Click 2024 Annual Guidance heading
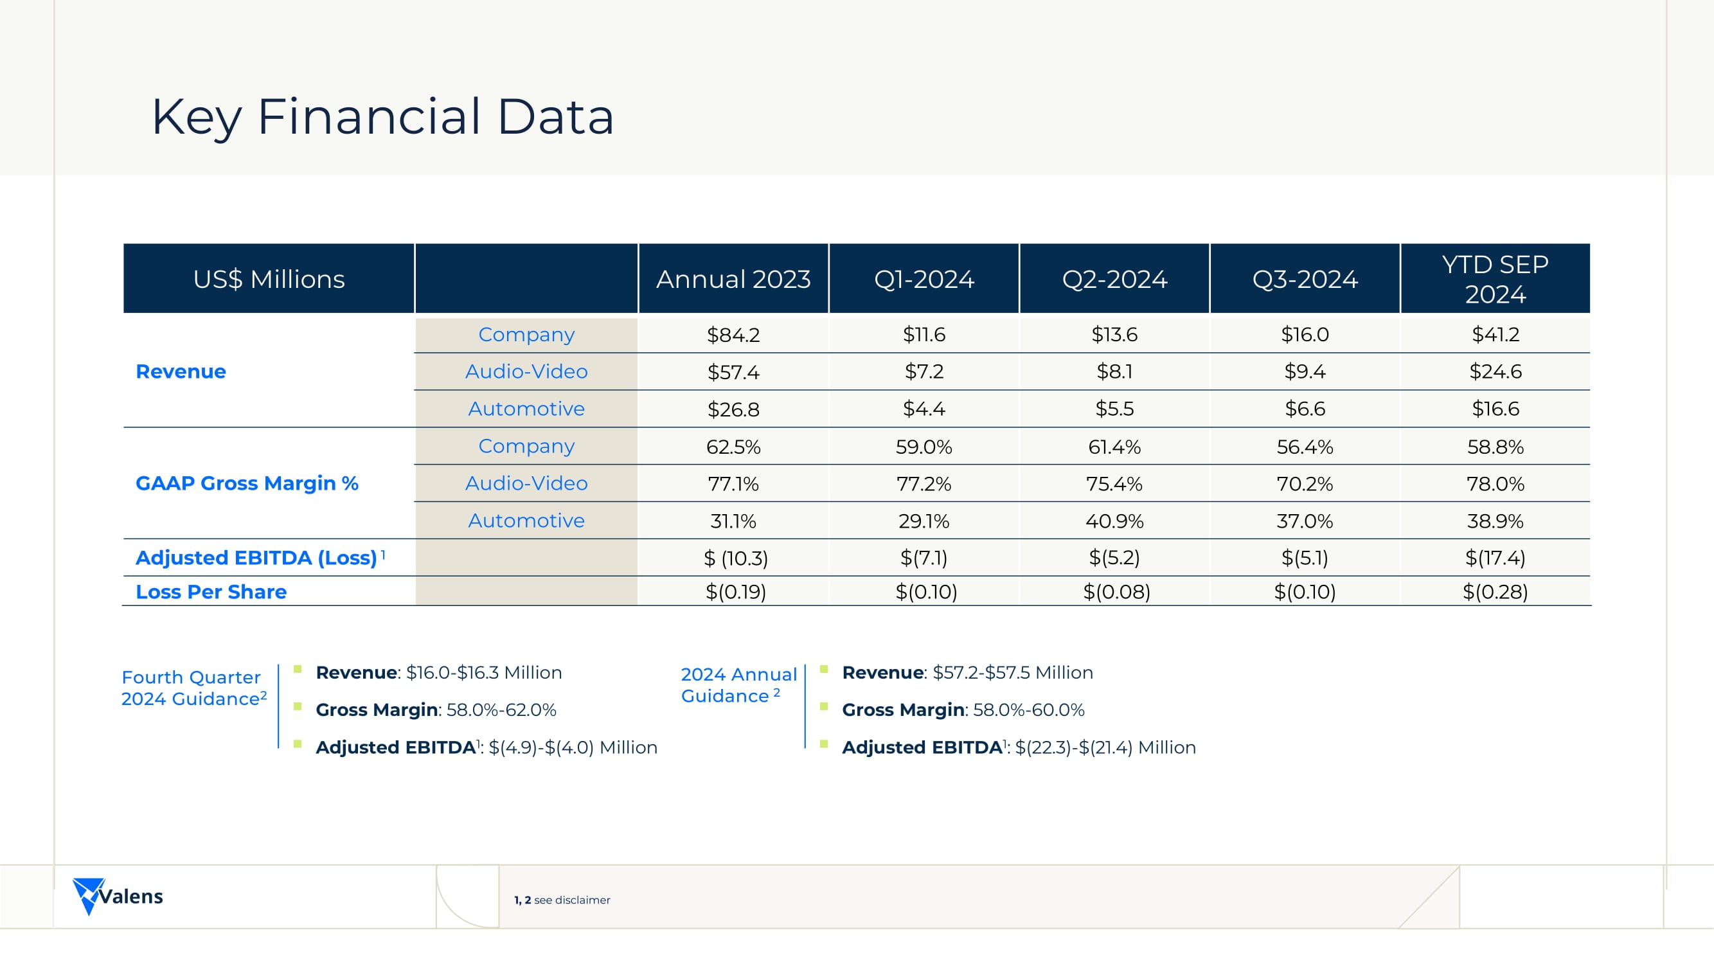The height and width of the screenshot is (964, 1714). 738,684
